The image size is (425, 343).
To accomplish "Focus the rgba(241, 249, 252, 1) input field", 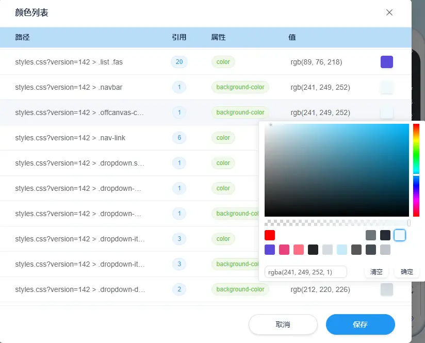I will click(305, 272).
